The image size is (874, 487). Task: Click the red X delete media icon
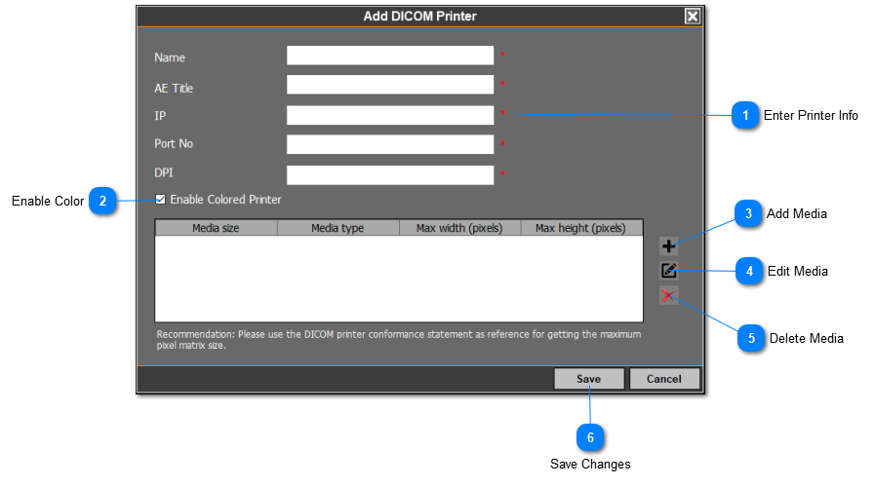tap(669, 296)
